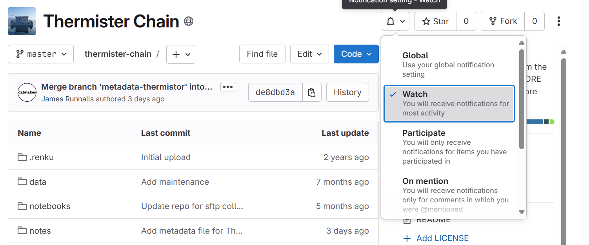The width and height of the screenshot is (589, 245).
Task: Click the Find file button
Action: coord(262,54)
